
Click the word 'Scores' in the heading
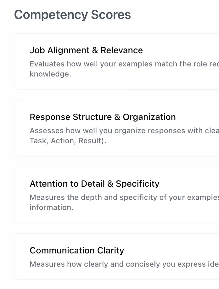click(111, 15)
